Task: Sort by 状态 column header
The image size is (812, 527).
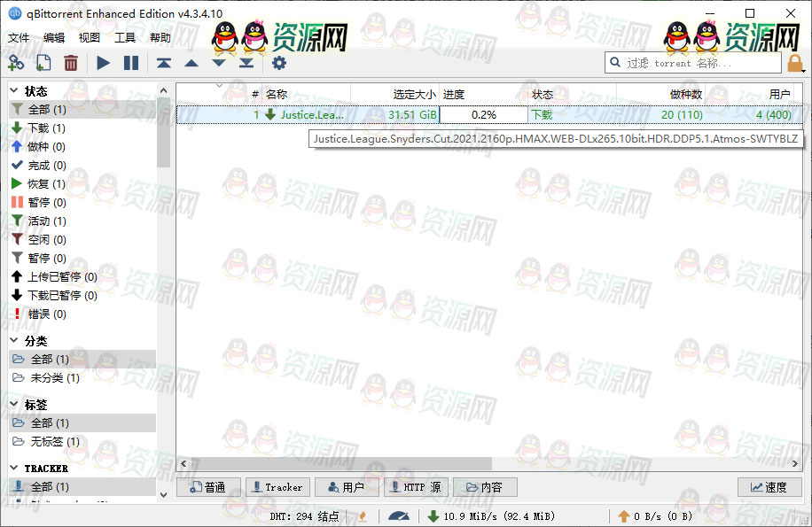Action: coord(572,94)
